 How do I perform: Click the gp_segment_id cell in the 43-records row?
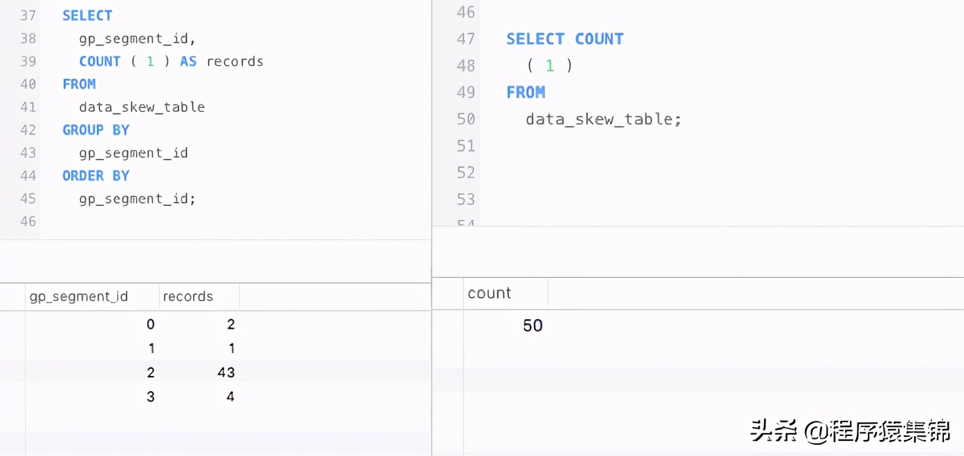click(92, 372)
